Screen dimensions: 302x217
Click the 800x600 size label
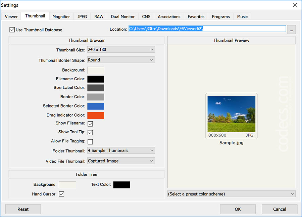(217, 135)
